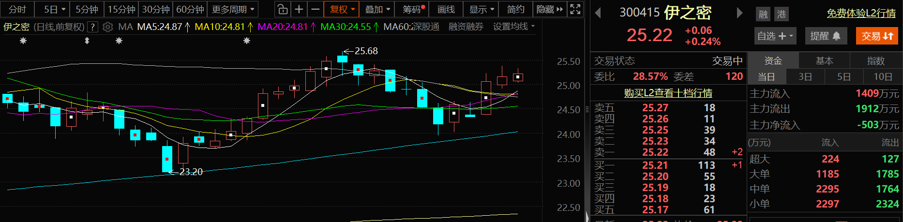Click the 25.68 high price marker

pyautogui.click(x=366, y=51)
